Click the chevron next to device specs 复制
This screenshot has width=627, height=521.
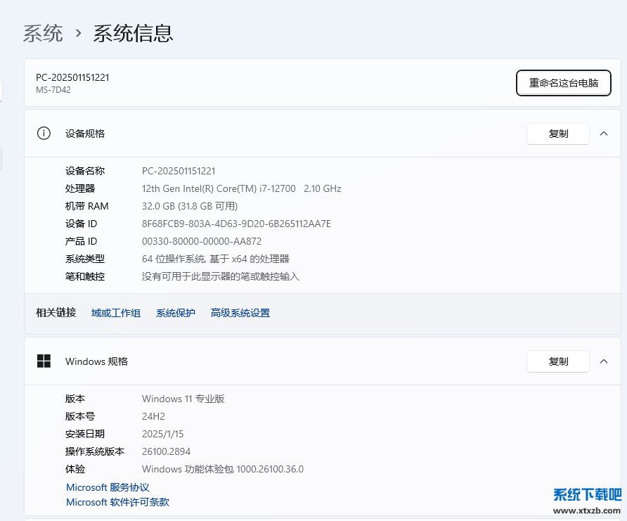tap(604, 133)
